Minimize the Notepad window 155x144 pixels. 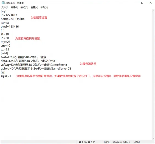coord(134,3)
